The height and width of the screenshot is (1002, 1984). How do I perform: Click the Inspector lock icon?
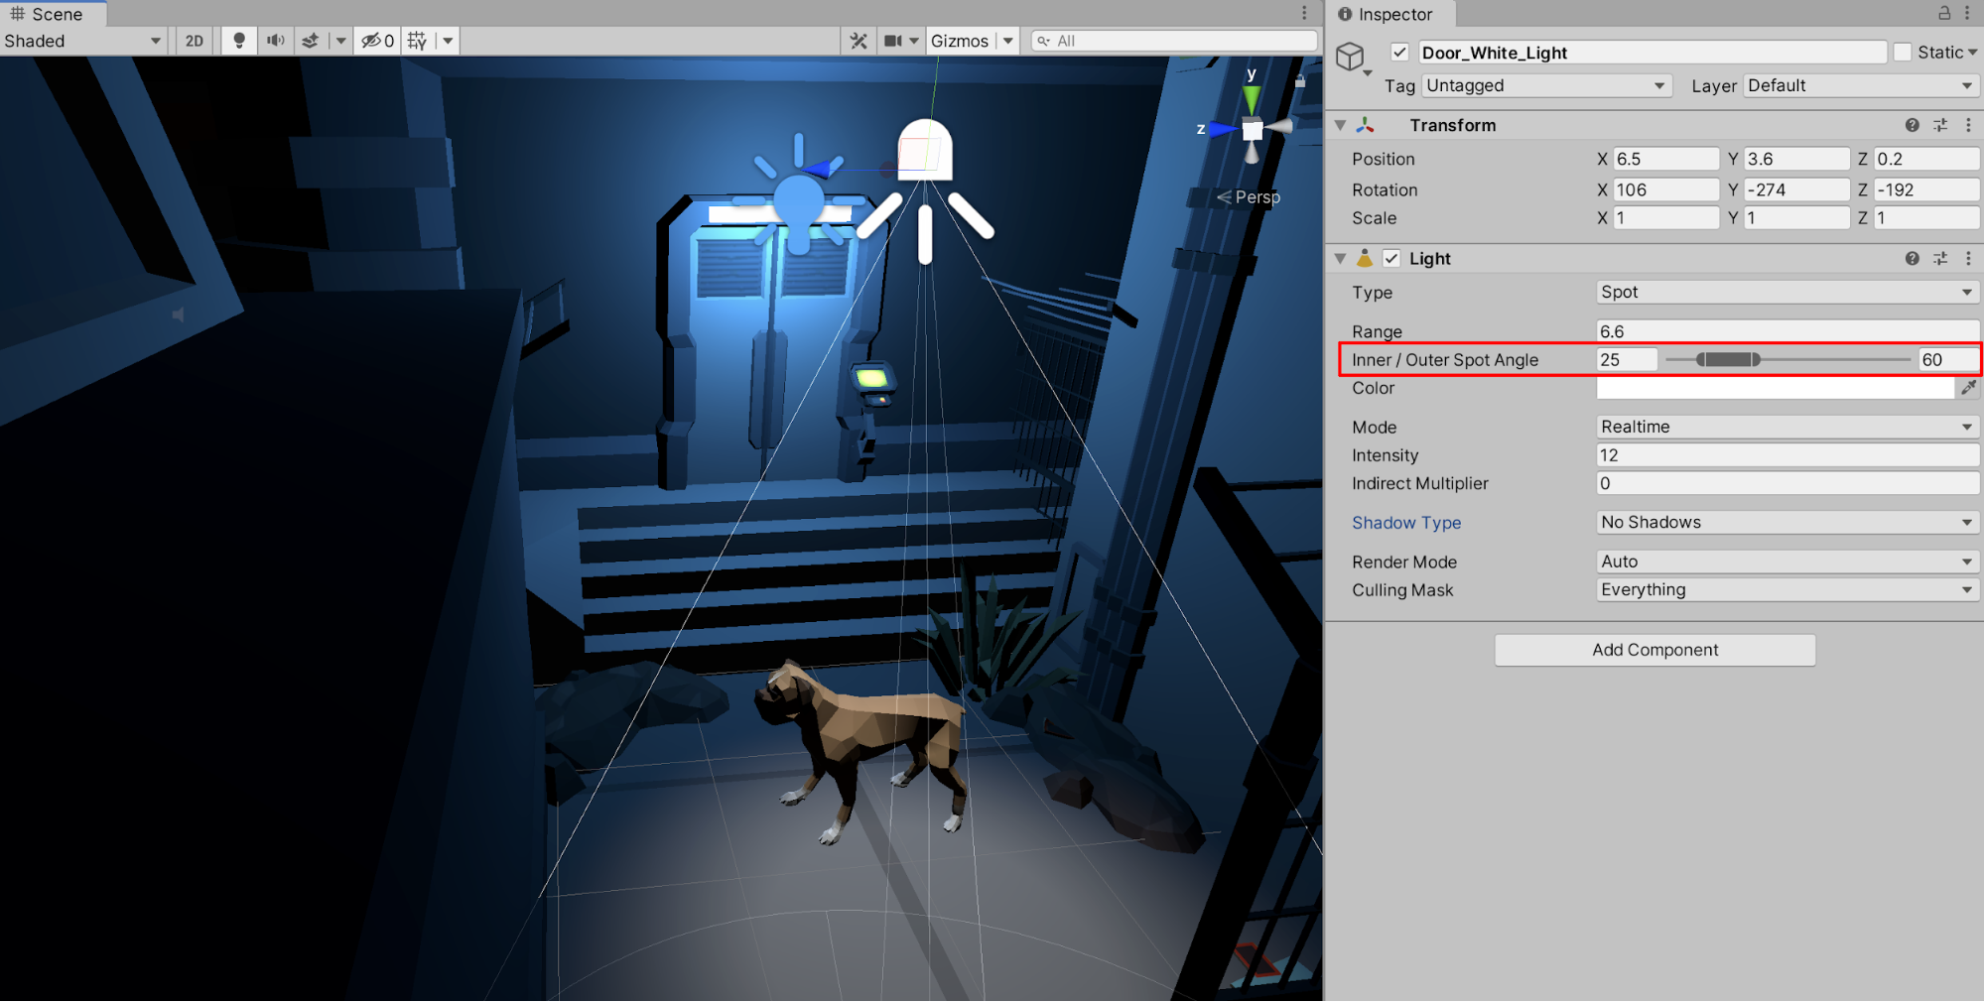[x=1944, y=13]
